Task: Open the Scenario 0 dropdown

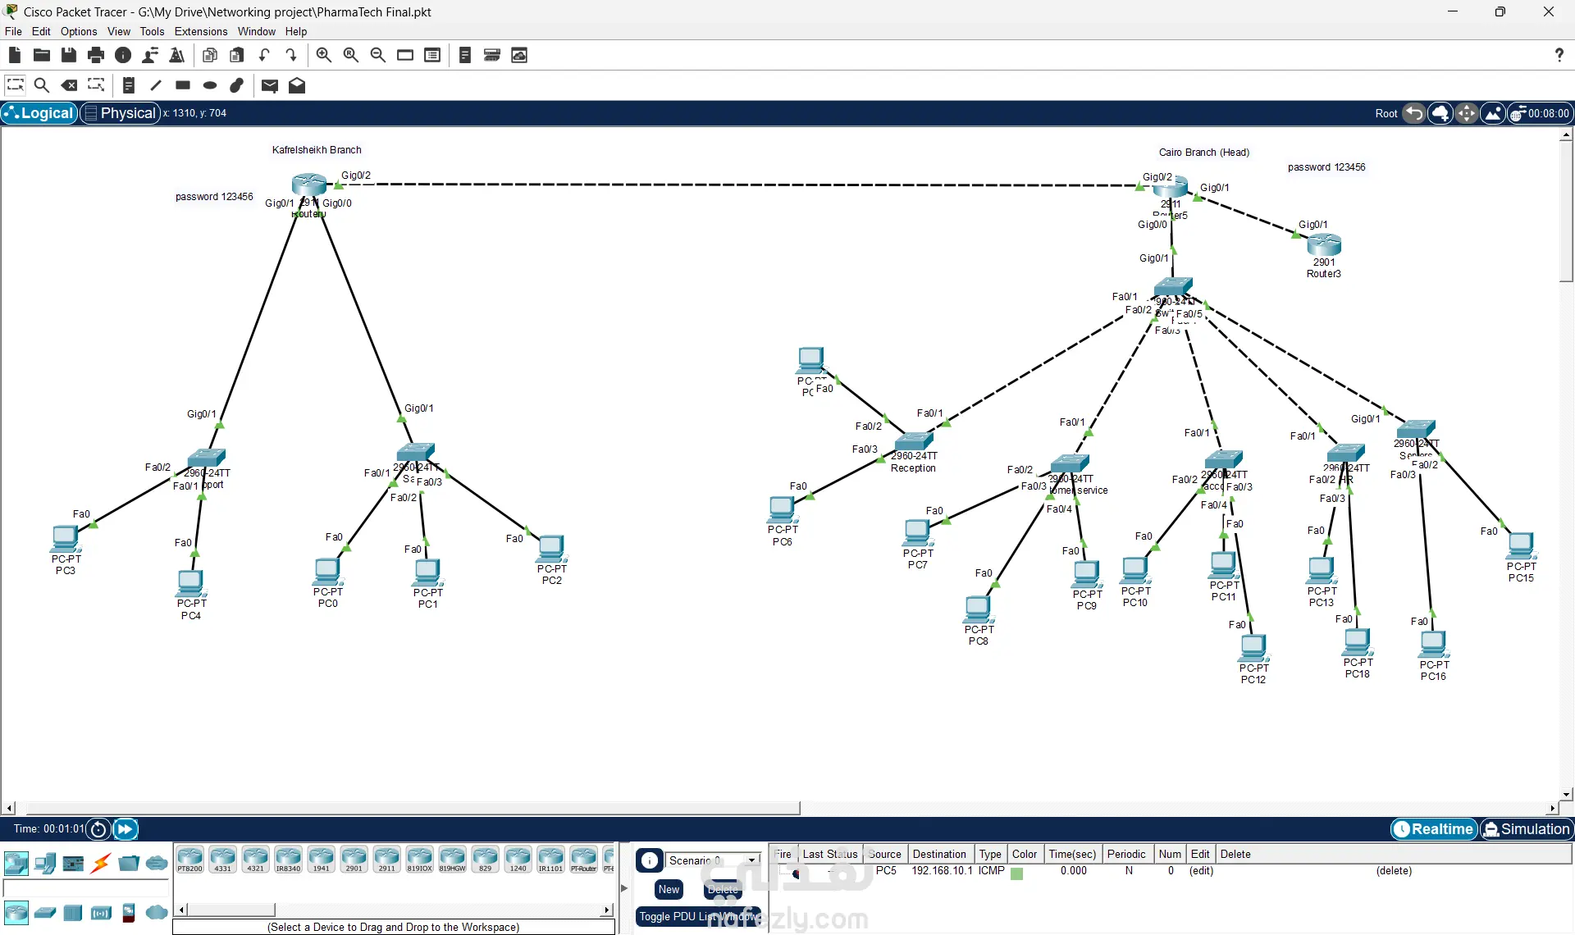Action: coord(751,860)
